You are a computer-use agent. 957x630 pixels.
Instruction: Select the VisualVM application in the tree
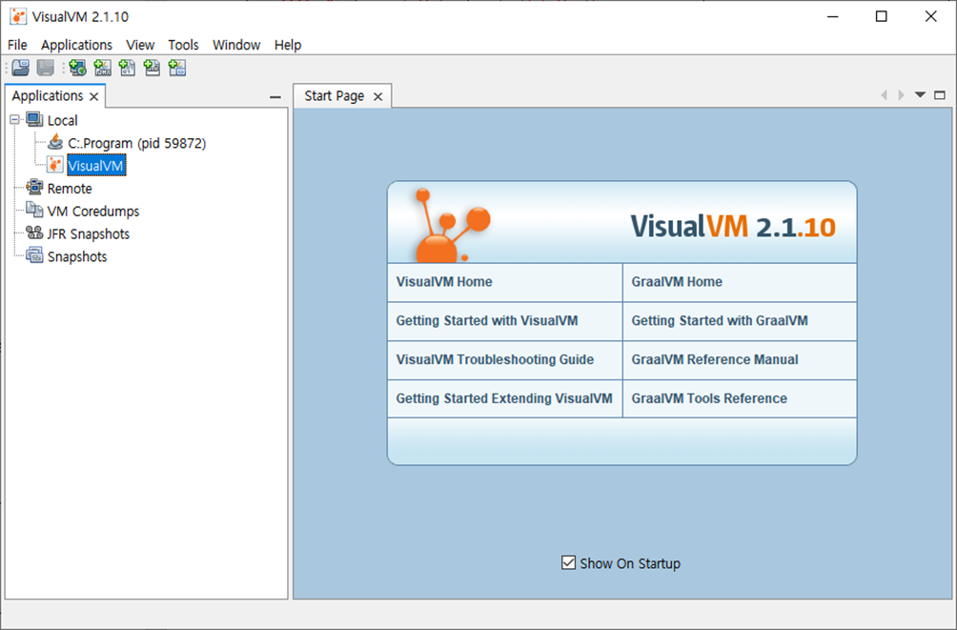click(96, 166)
